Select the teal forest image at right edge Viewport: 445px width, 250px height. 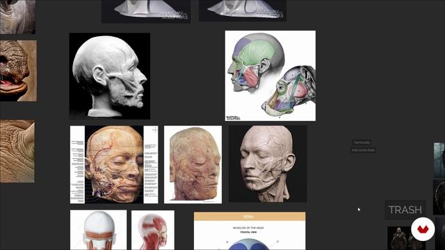point(439,160)
